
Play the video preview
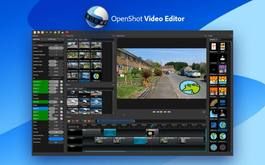coord(161,112)
